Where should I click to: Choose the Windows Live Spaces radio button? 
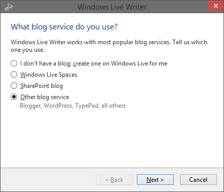pos(14,75)
